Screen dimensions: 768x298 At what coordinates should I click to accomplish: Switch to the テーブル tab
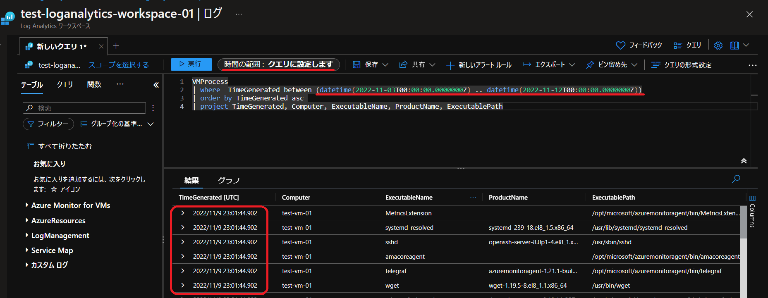[32, 85]
